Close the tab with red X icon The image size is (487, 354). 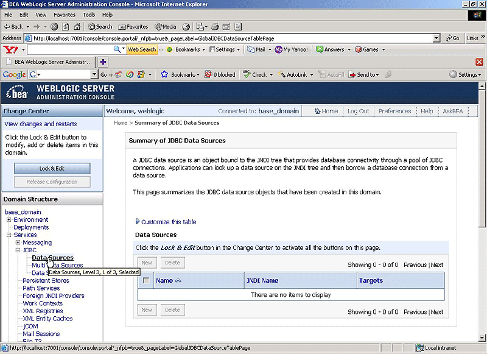(479, 62)
